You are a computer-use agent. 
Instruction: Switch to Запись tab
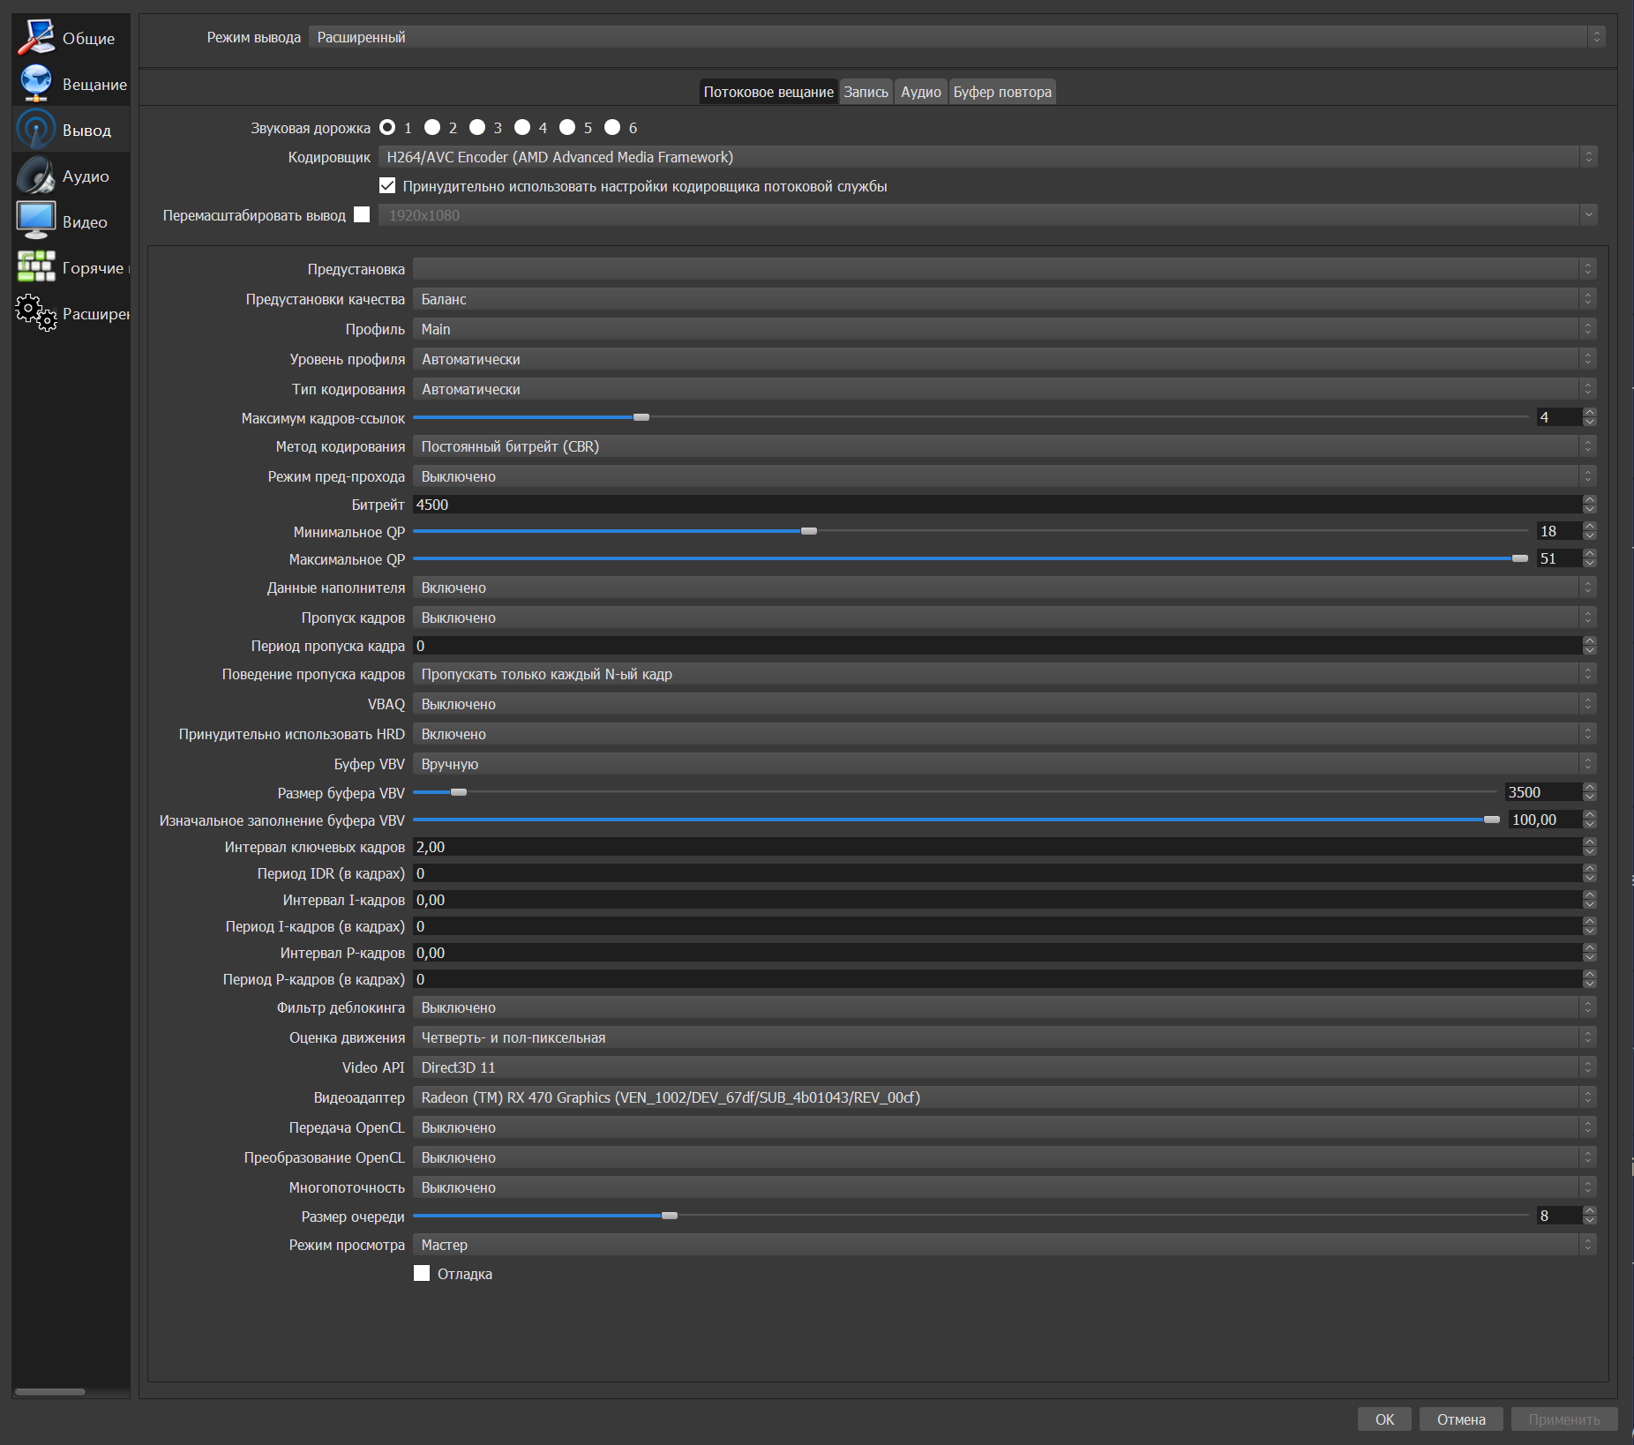click(x=866, y=92)
